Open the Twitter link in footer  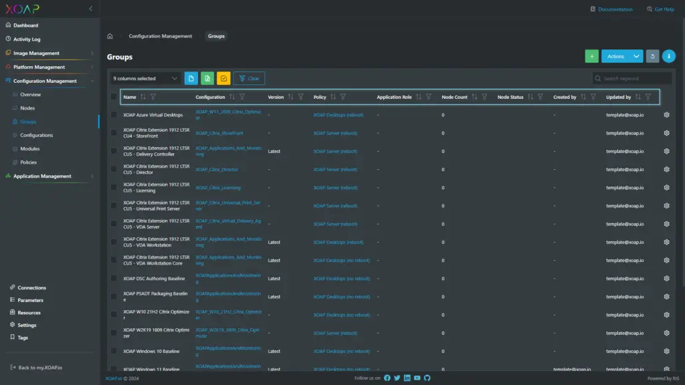(x=397, y=378)
